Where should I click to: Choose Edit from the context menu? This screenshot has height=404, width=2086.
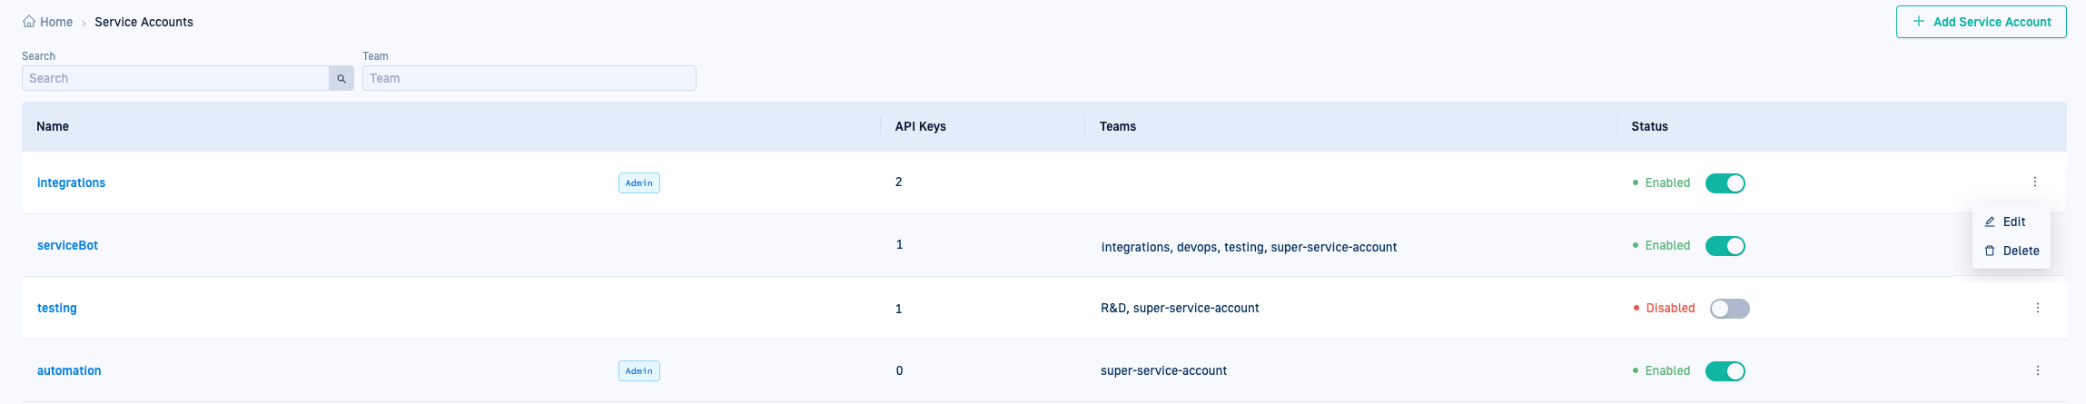click(2012, 222)
